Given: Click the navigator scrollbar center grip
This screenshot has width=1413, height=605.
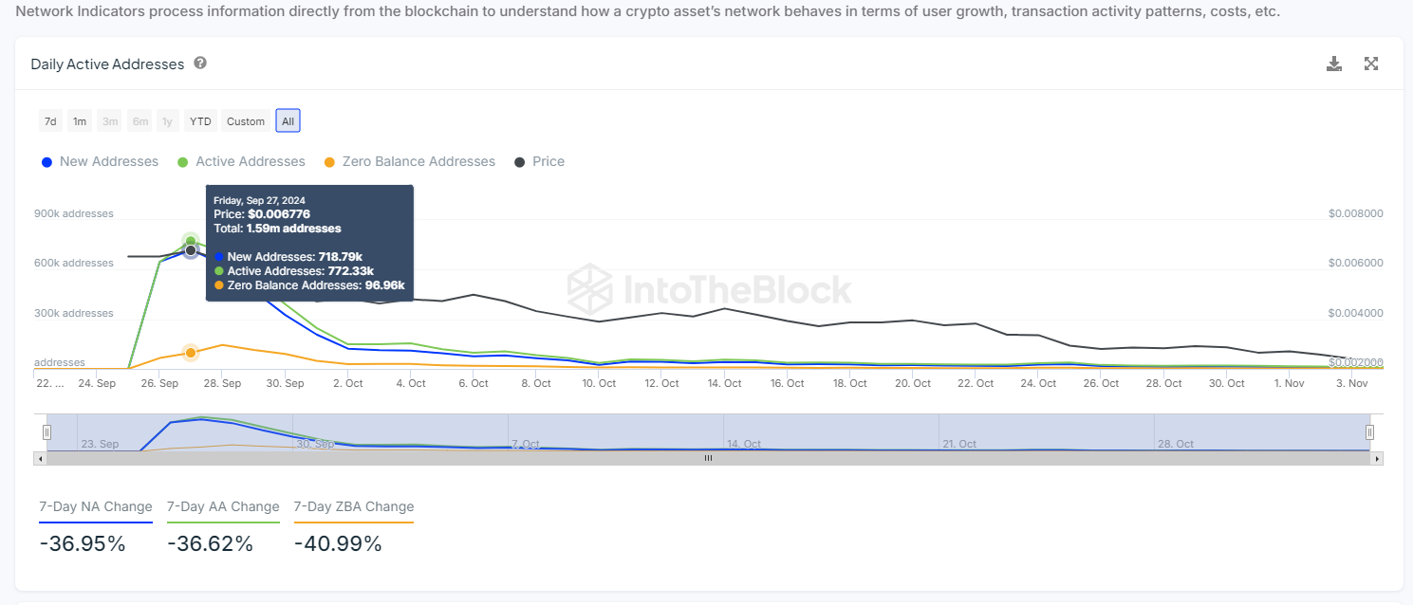Looking at the screenshot, I should (708, 458).
